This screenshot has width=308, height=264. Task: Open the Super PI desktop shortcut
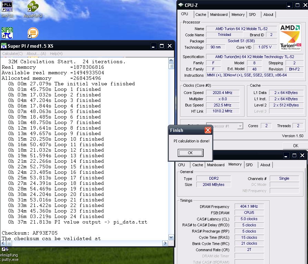point(7,33)
